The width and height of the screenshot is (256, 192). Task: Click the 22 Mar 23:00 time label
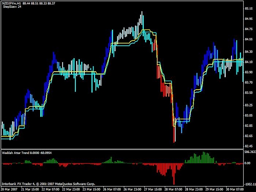71,190
